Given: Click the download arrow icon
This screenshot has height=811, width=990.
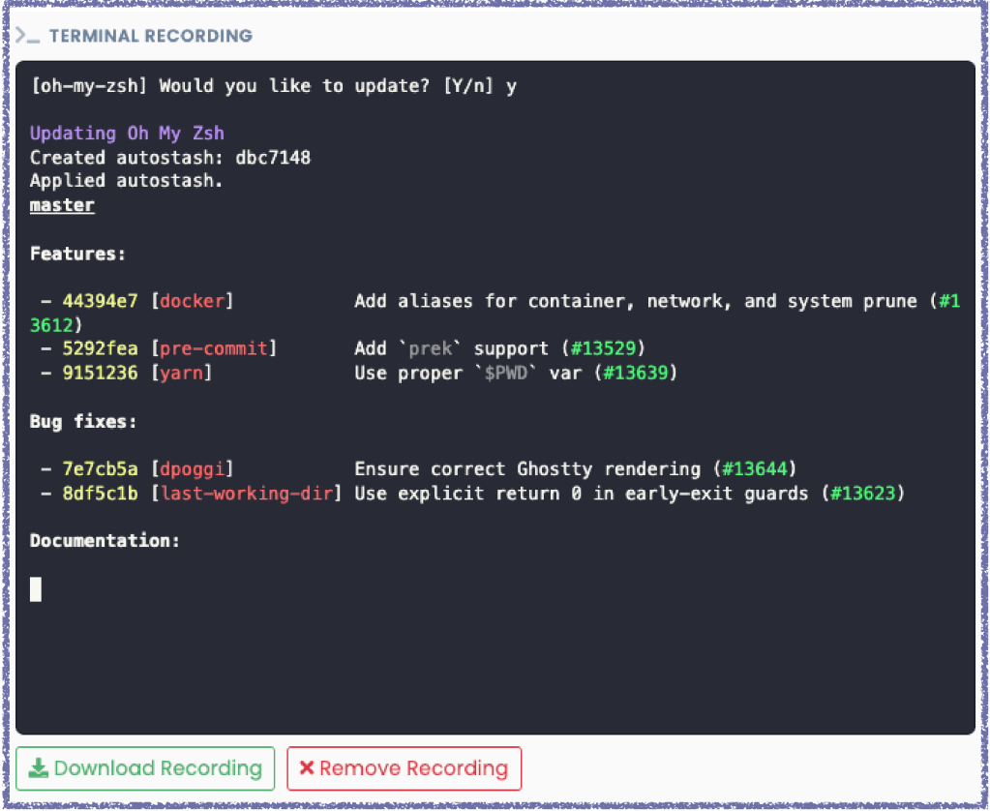Looking at the screenshot, I should 38,768.
